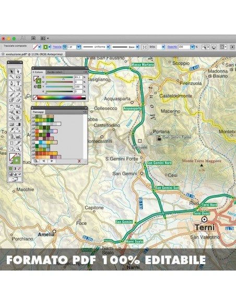The width and height of the screenshot is (236, 305).
Task: Select the Pen tool
Action: pos(11,83)
